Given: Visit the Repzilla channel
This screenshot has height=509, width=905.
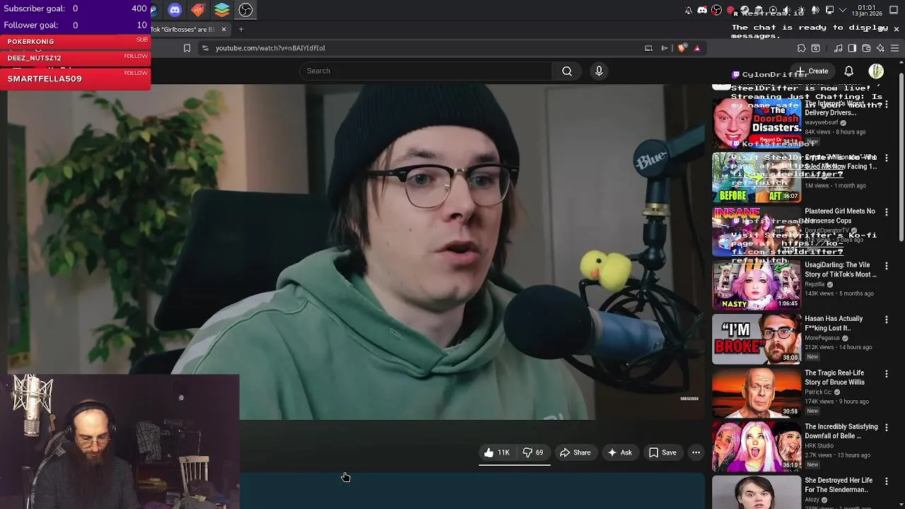Looking at the screenshot, I should pyautogui.click(x=814, y=284).
